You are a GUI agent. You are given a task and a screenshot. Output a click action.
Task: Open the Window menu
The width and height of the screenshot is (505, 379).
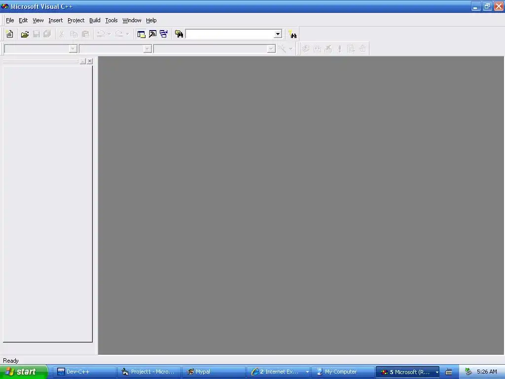pos(132,20)
